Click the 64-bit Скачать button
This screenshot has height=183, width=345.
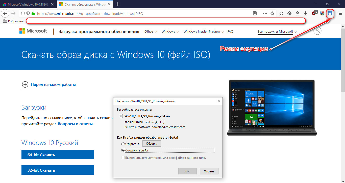pos(58,155)
